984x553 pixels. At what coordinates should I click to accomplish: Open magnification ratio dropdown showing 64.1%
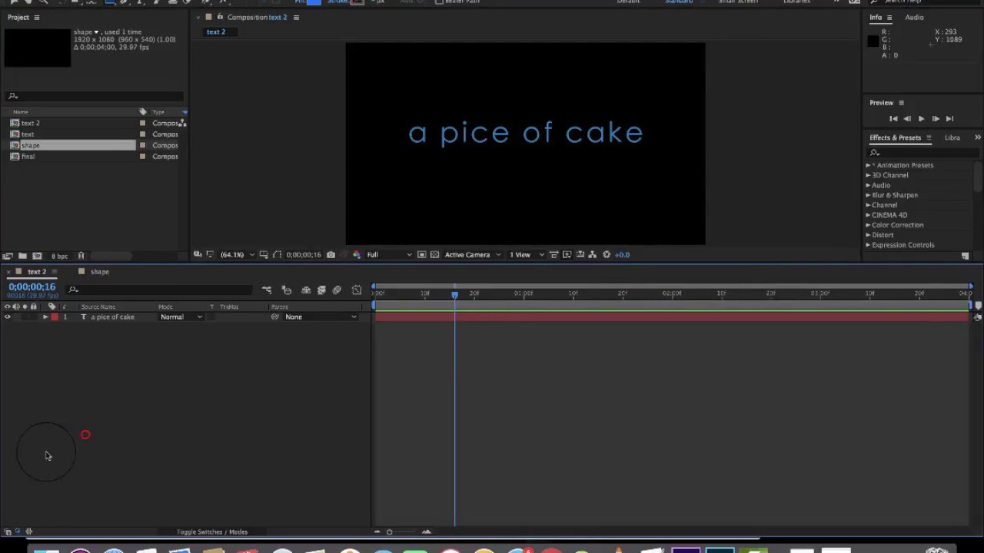(x=237, y=254)
